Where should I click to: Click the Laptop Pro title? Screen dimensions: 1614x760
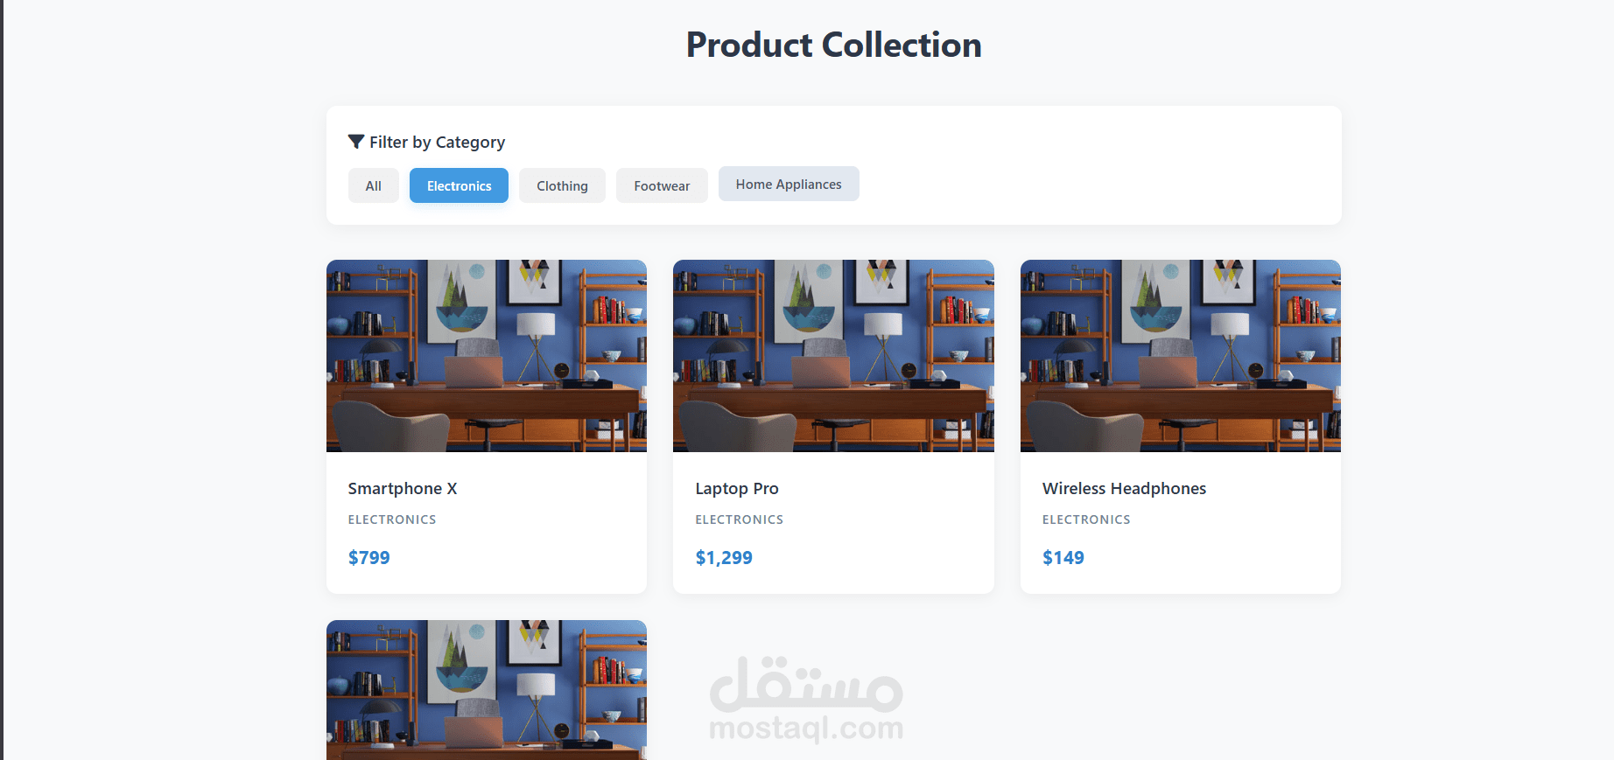737,488
